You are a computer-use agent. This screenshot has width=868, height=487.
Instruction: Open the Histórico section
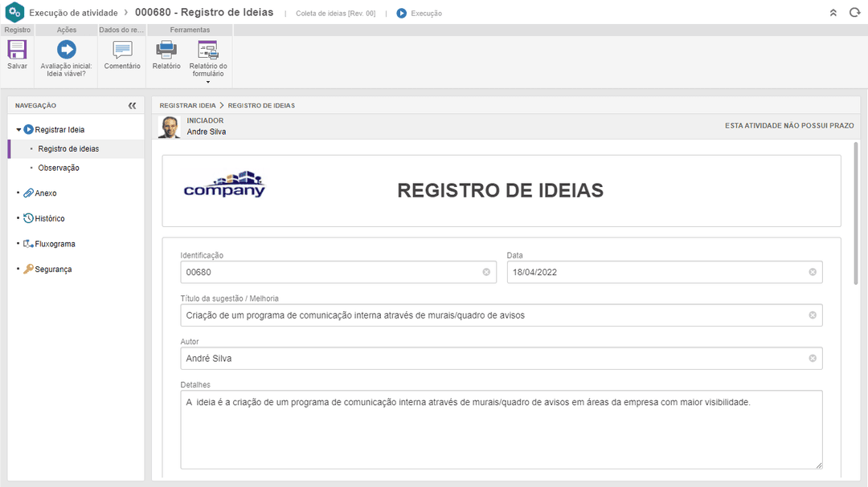(x=50, y=218)
